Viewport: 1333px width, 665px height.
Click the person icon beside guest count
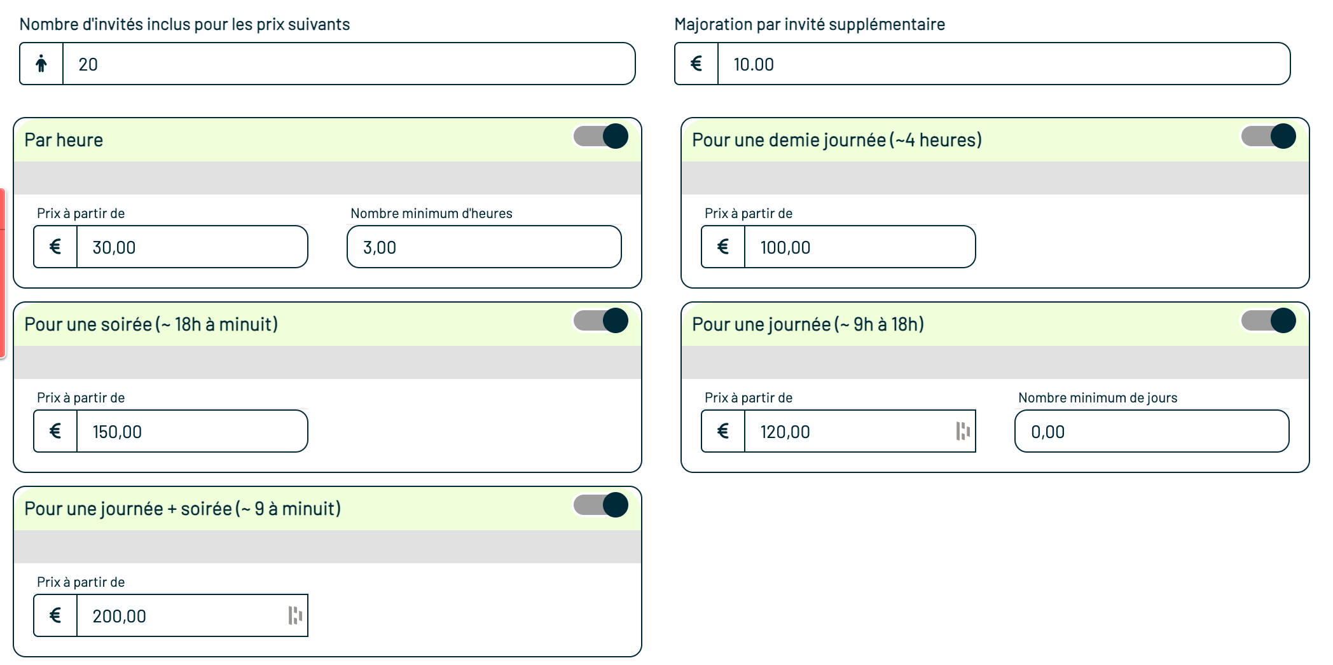(41, 64)
